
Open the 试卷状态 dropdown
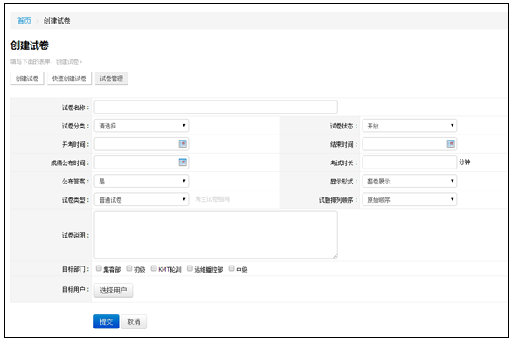point(410,126)
